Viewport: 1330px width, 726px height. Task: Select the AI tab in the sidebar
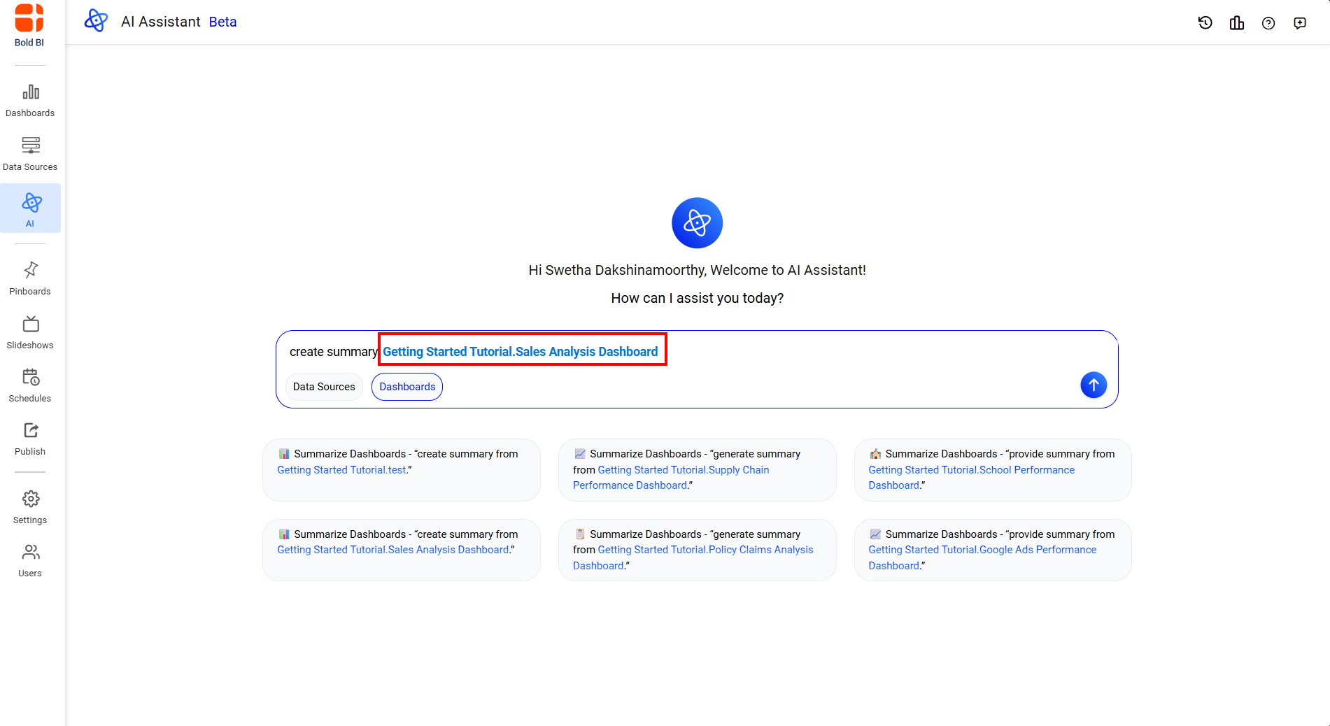coord(30,208)
